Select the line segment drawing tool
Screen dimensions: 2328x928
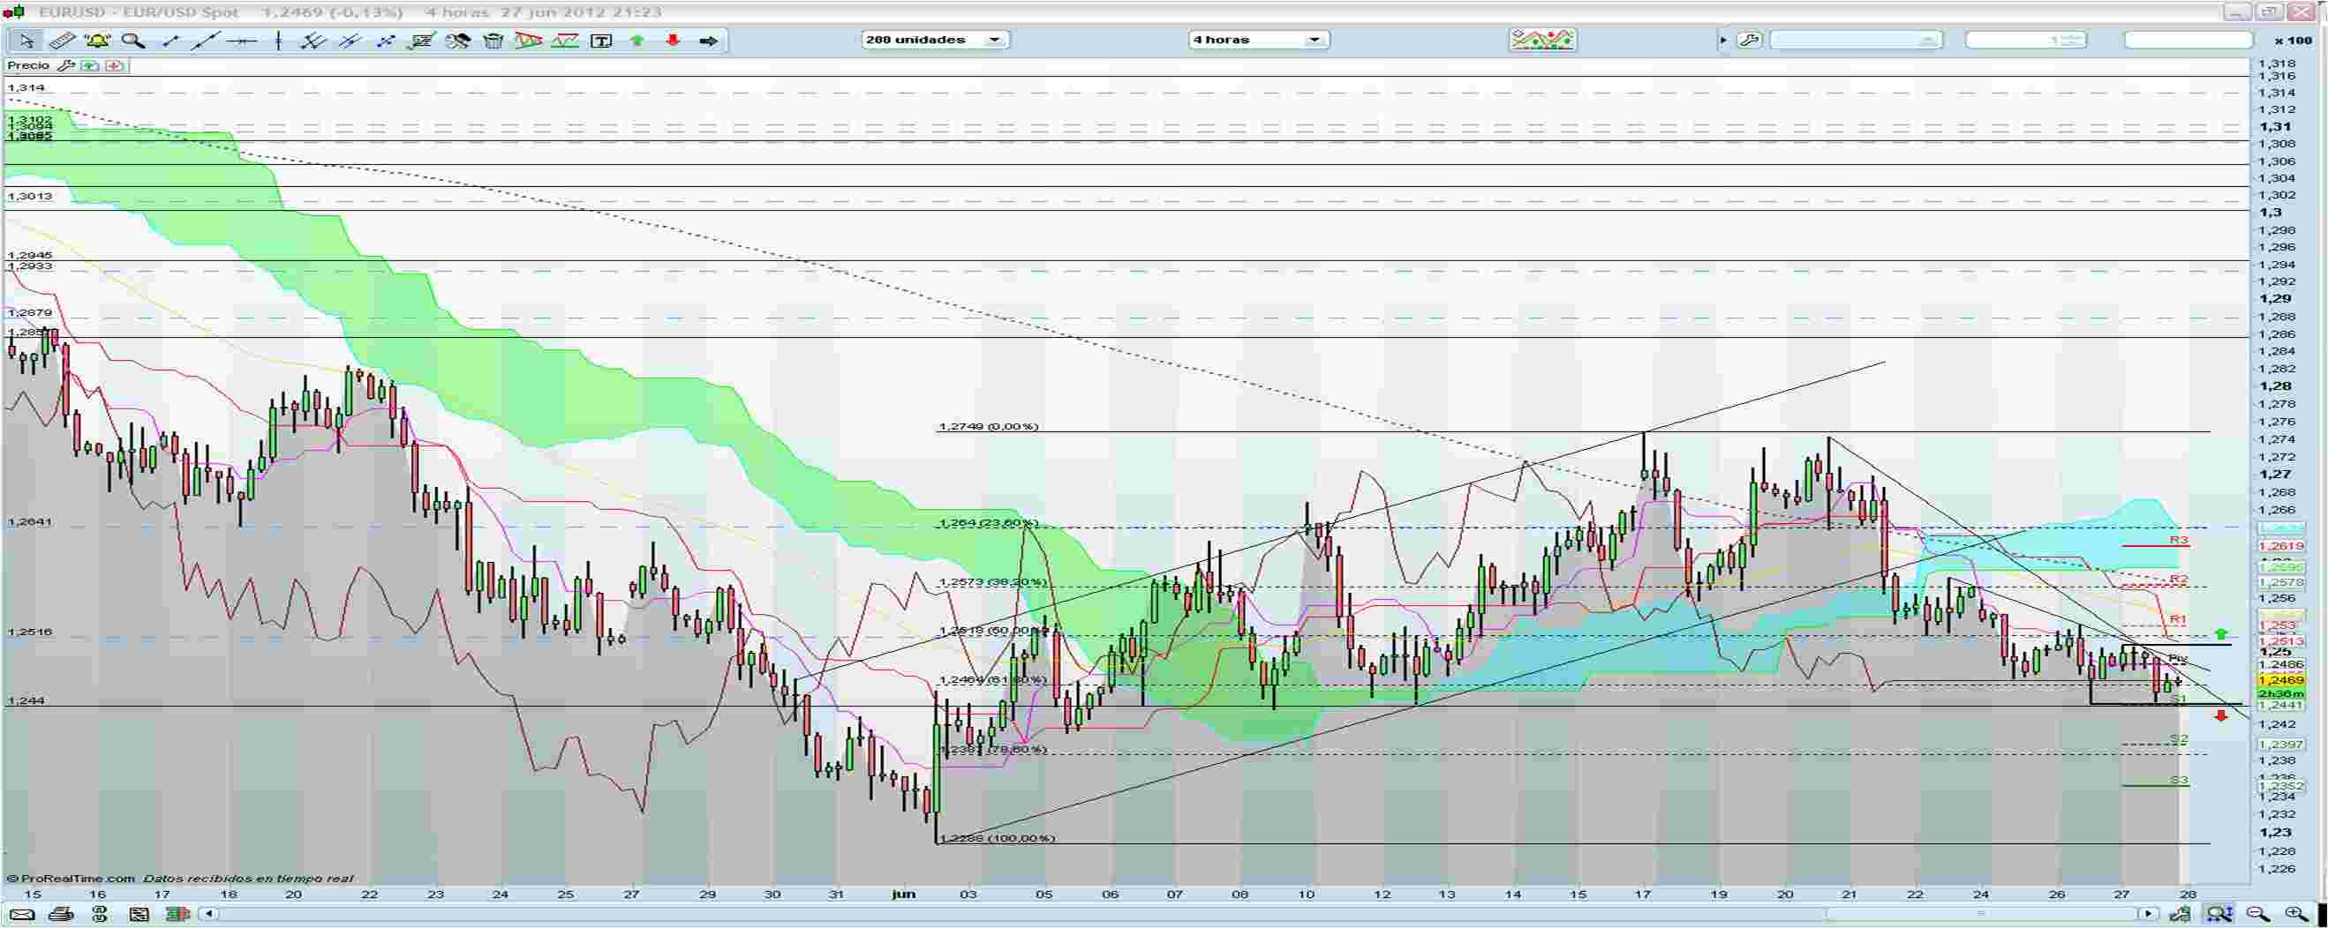point(170,41)
